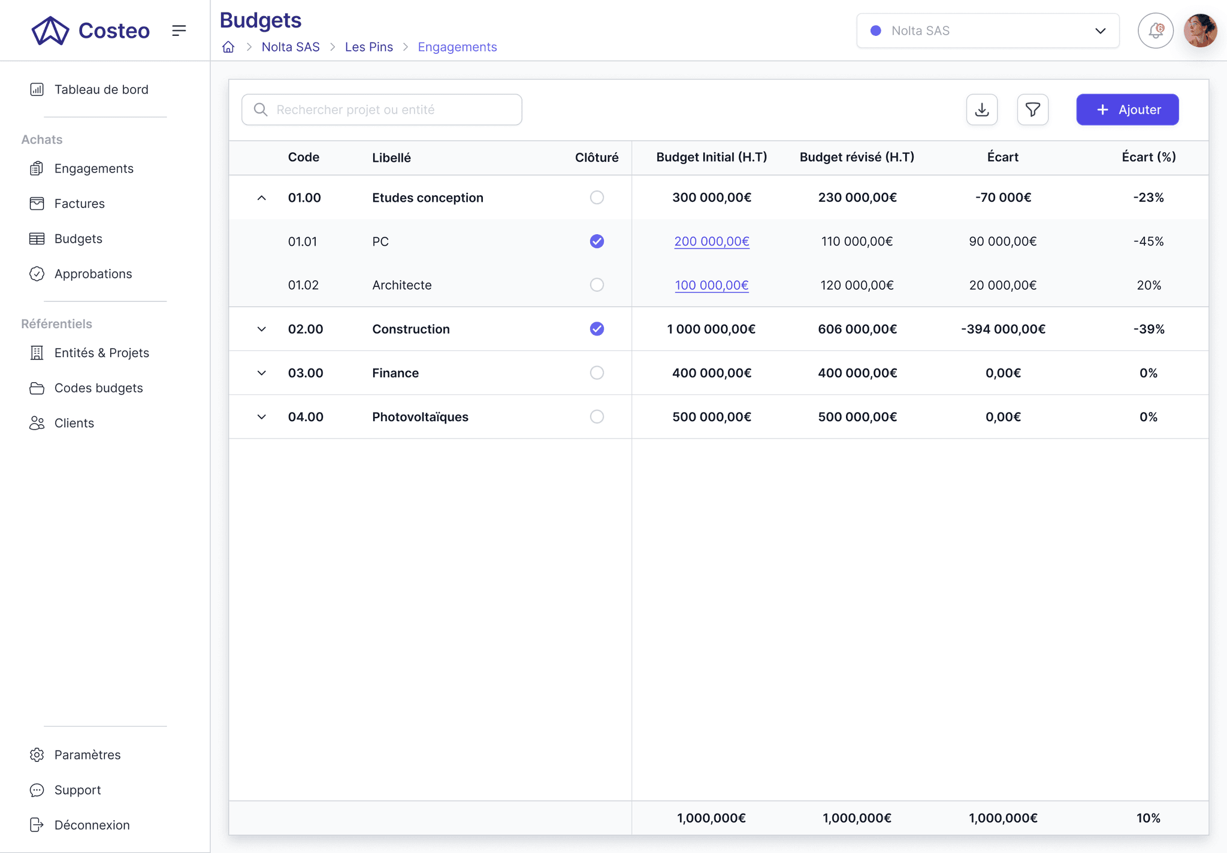
Task: Open user profile avatar
Action: click(x=1200, y=31)
